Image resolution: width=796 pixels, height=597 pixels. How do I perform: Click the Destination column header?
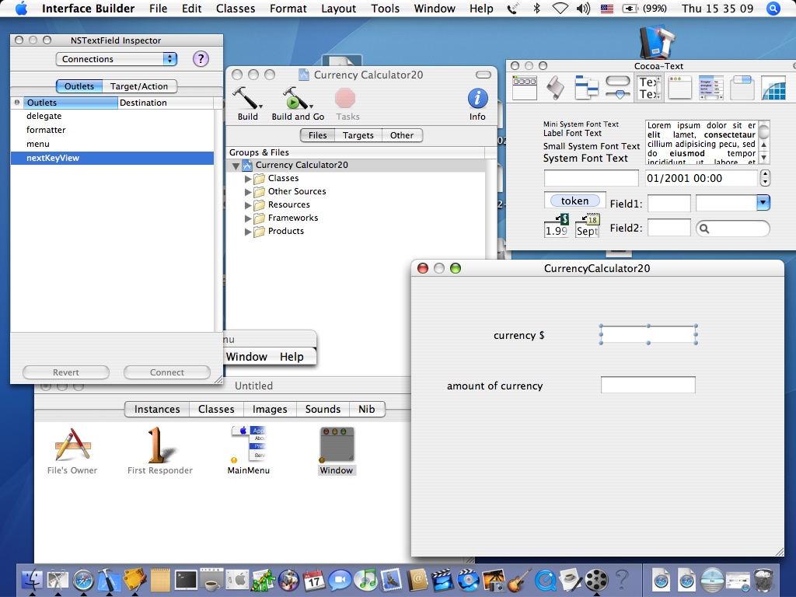click(166, 103)
